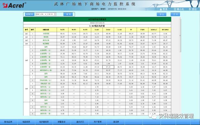Open the date dropdown in query bar
The width and height of the screenshot is (200, 125).
coord(46,14)
